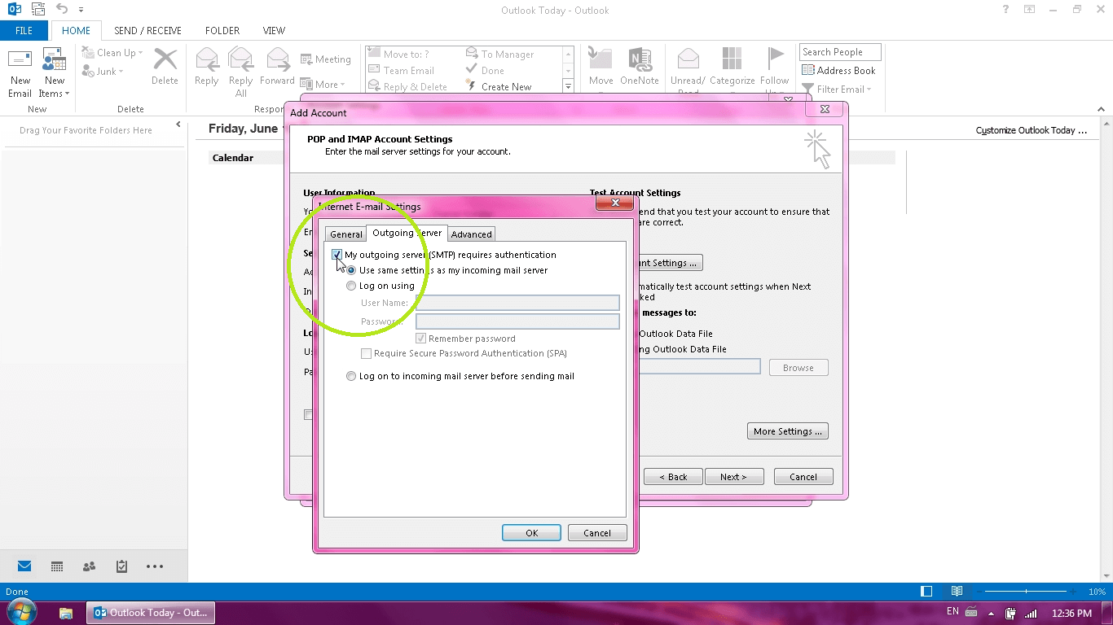Switch to the General tab in settings
Viewport: 1113px width, 625px height.
345,234
